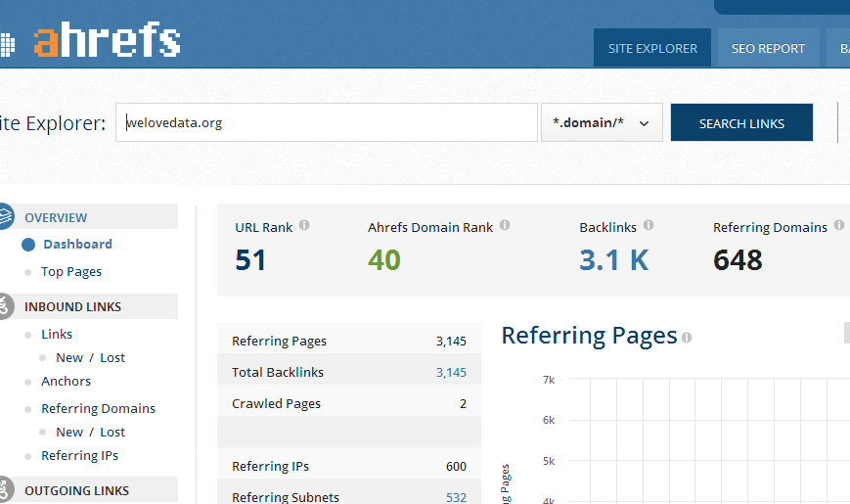This screenshot has width=850, height=504.
Task: Click the Referring Pages table row label
Action: pos(279,341)
